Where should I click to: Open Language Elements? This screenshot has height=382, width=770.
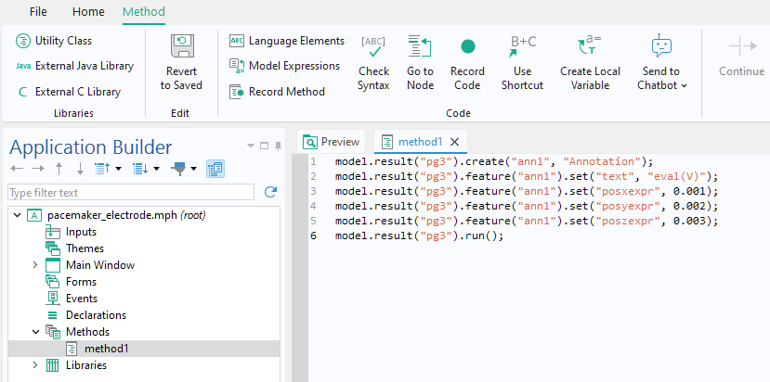[x=287, y=41]
